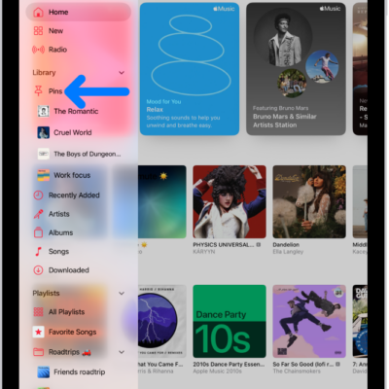The height and width of the screenshot is (389, 389).
Task: Open The Romantic pinned album artwork
Action: pyautogui.click(x=44, y=111)
